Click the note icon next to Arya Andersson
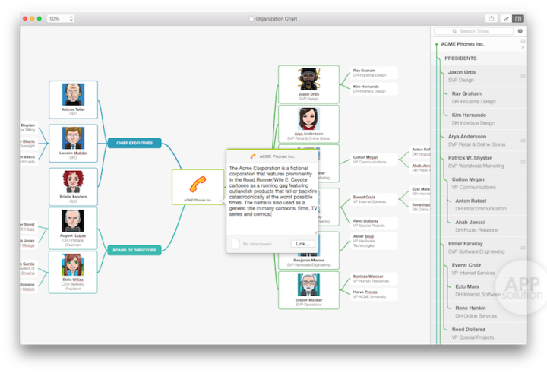The height and width of the screenshot is (373, 547). pyautogui.click(x=523, y=141)
